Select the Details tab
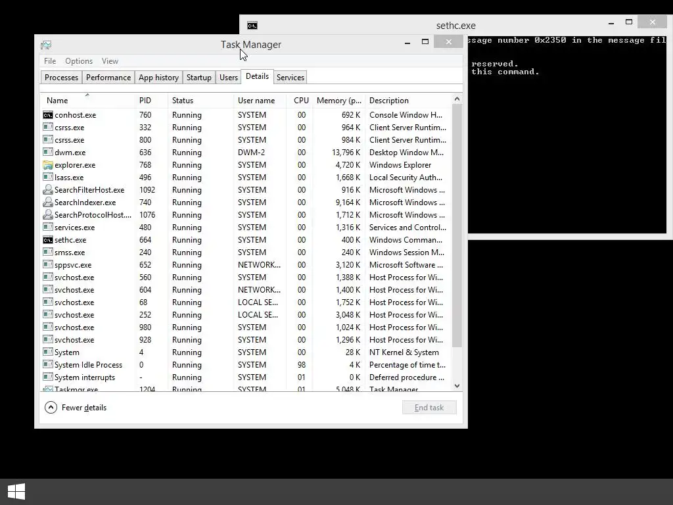Image resolution: width=673 pixels, height=505 pixels. [257, 76]
